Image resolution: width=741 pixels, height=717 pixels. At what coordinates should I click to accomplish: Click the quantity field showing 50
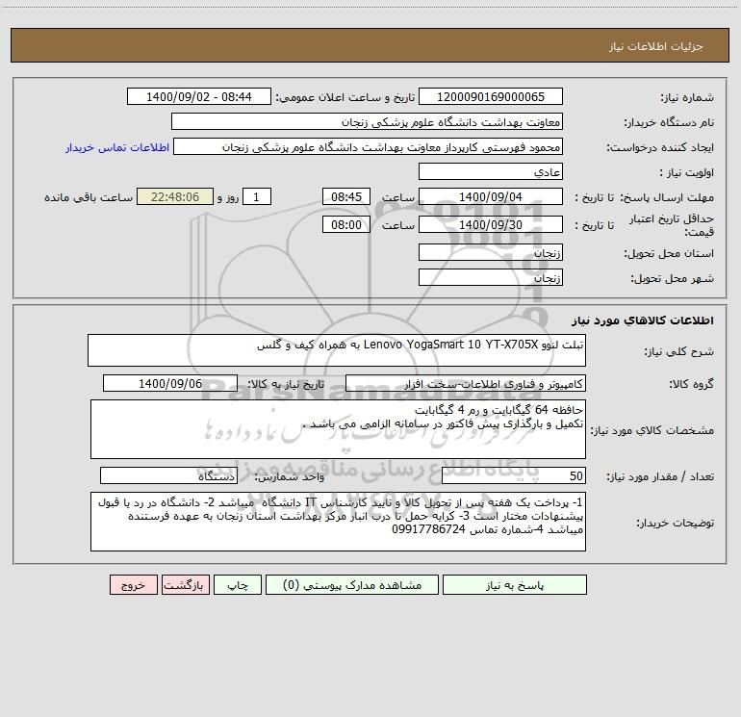(514, 476)
